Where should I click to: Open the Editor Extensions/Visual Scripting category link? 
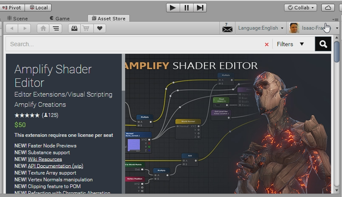coord(63,94)
